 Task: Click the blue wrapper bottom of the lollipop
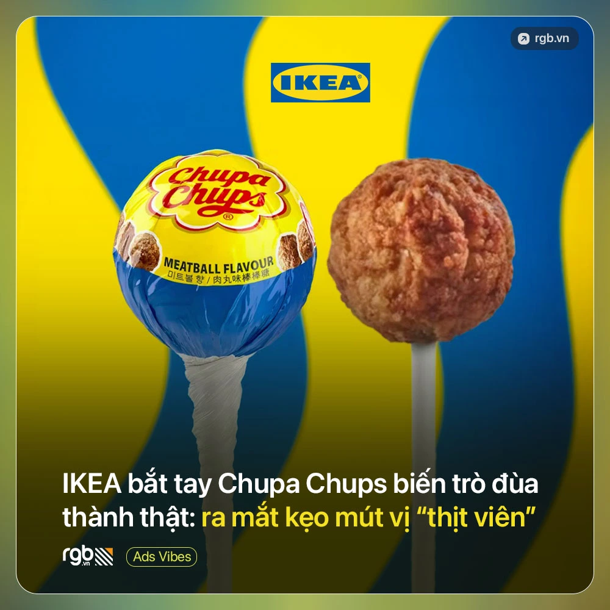click(x=214, y=311)
